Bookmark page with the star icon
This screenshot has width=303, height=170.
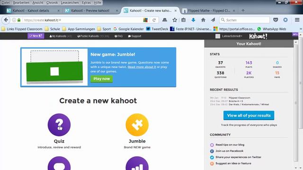pos(175,20)
